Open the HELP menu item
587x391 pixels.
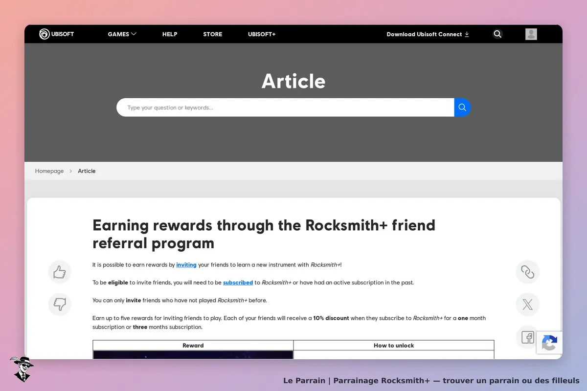point(170,34)
